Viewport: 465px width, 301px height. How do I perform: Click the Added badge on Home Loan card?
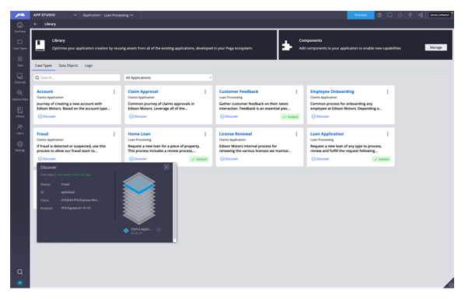pos(199,159)
